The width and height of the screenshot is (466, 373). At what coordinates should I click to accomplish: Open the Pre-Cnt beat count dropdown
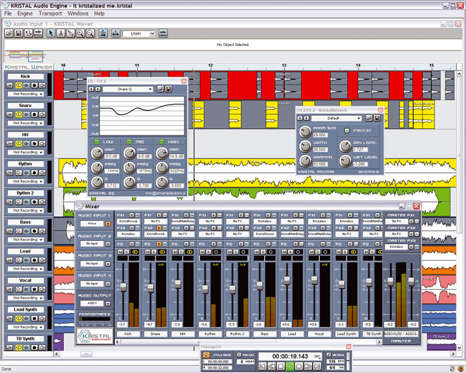click(x=246, y=362)
